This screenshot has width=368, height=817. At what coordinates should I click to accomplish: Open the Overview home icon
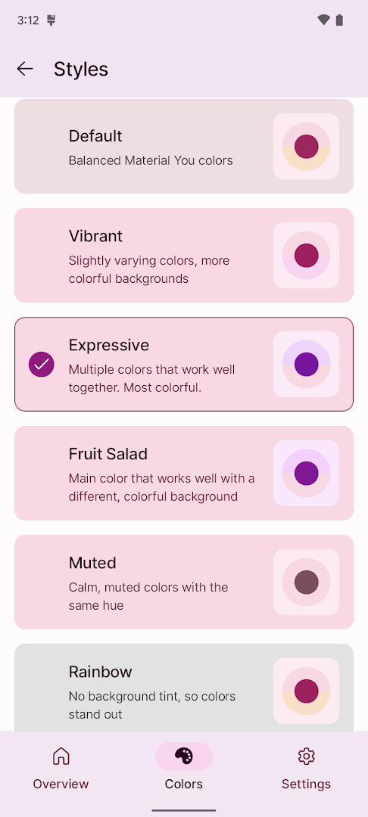[x=61, y=756]
